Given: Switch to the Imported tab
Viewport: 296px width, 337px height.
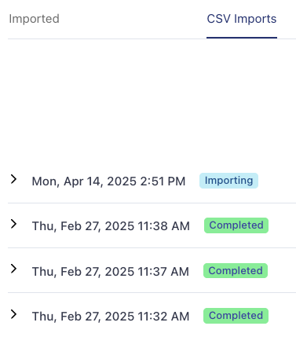Looking at the screenshot, I should click(34, 19).
